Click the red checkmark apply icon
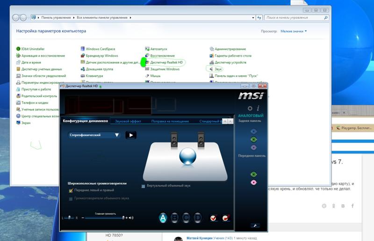This screenshot has height=241, width=374. click(213, 218)
